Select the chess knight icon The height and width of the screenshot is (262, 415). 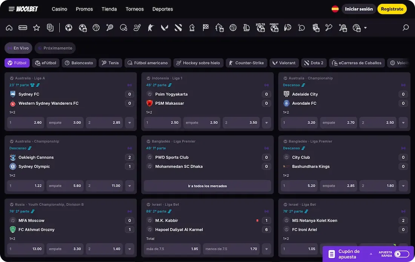coord(192,27)
